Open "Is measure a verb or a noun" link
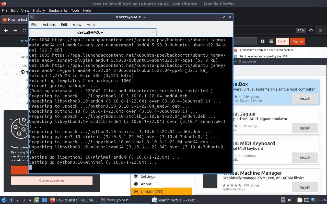 tap(266, 50)
